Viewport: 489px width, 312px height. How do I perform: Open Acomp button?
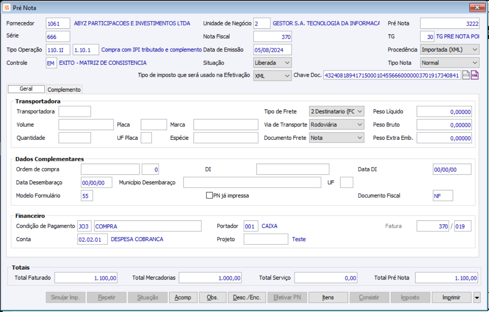[x=183, y=297]
